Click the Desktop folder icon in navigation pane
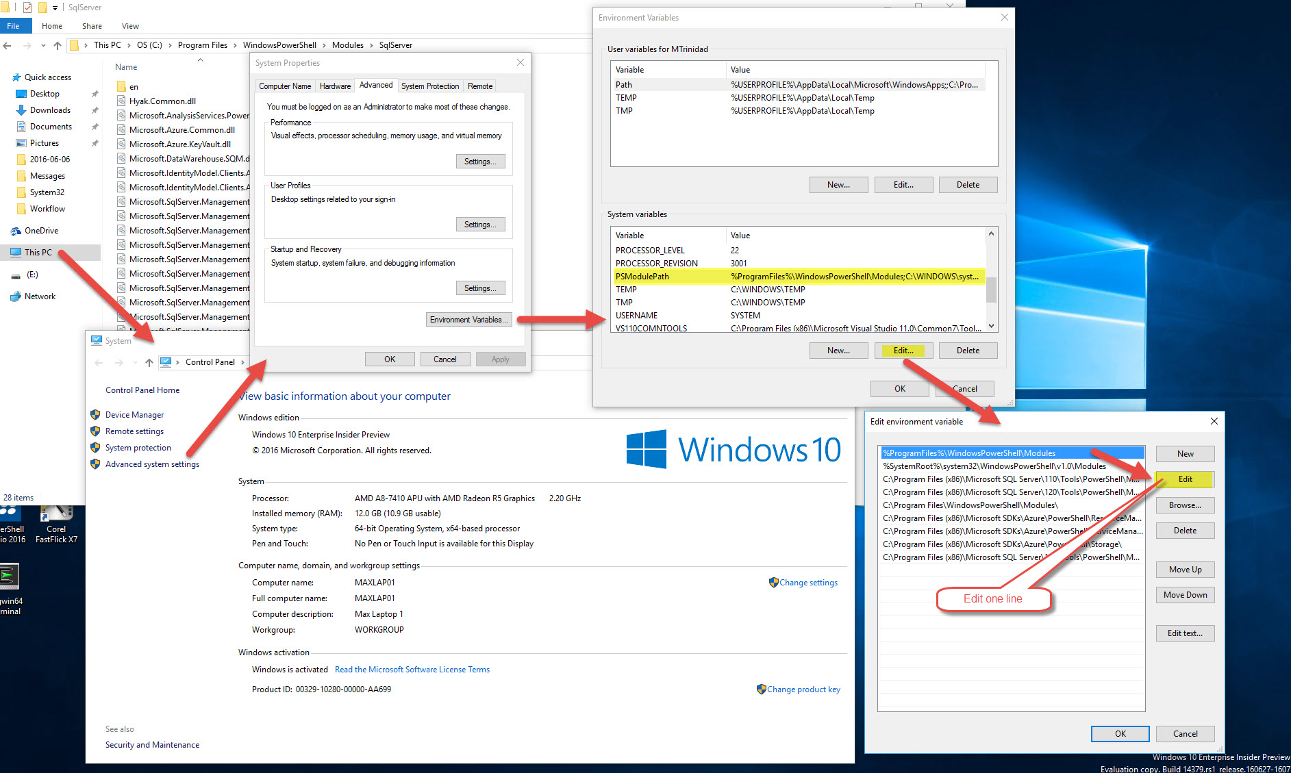 21,94
